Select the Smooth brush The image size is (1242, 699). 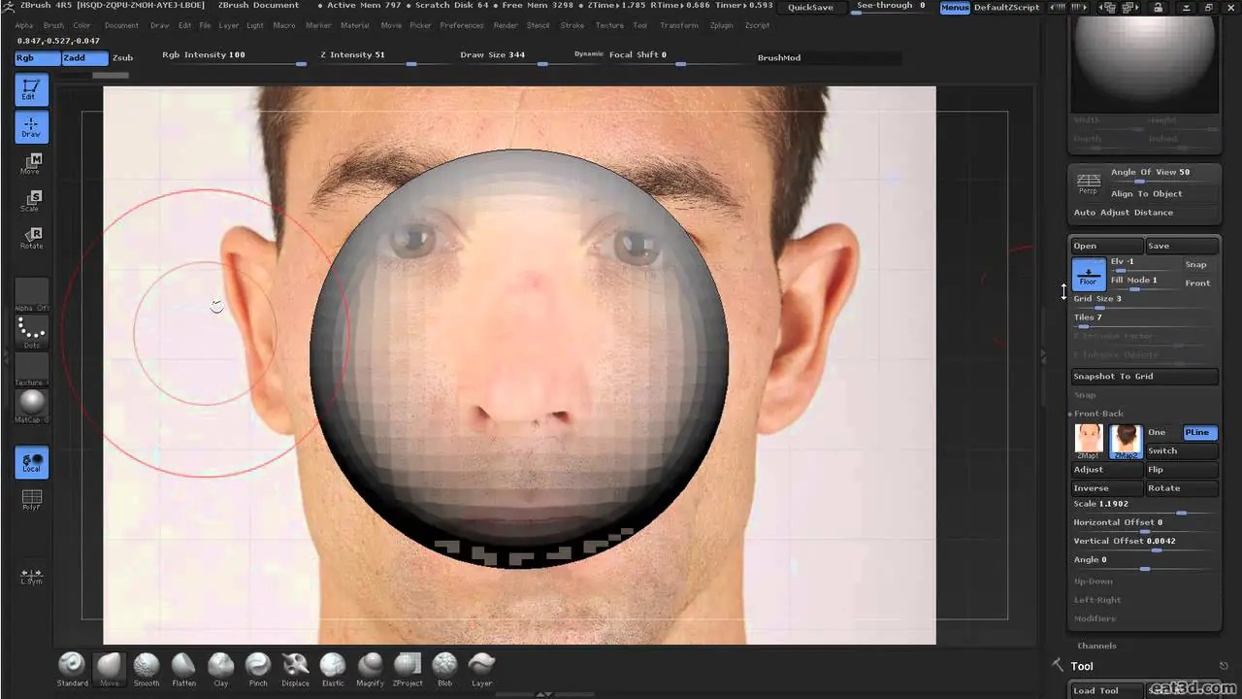(146, 667)
